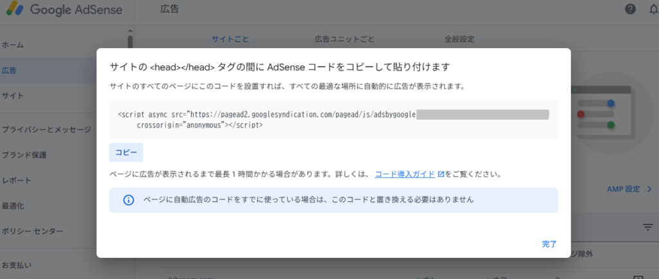Click the AMP 設定 link
The image size is (659, 279).
(x=623, y=189)
